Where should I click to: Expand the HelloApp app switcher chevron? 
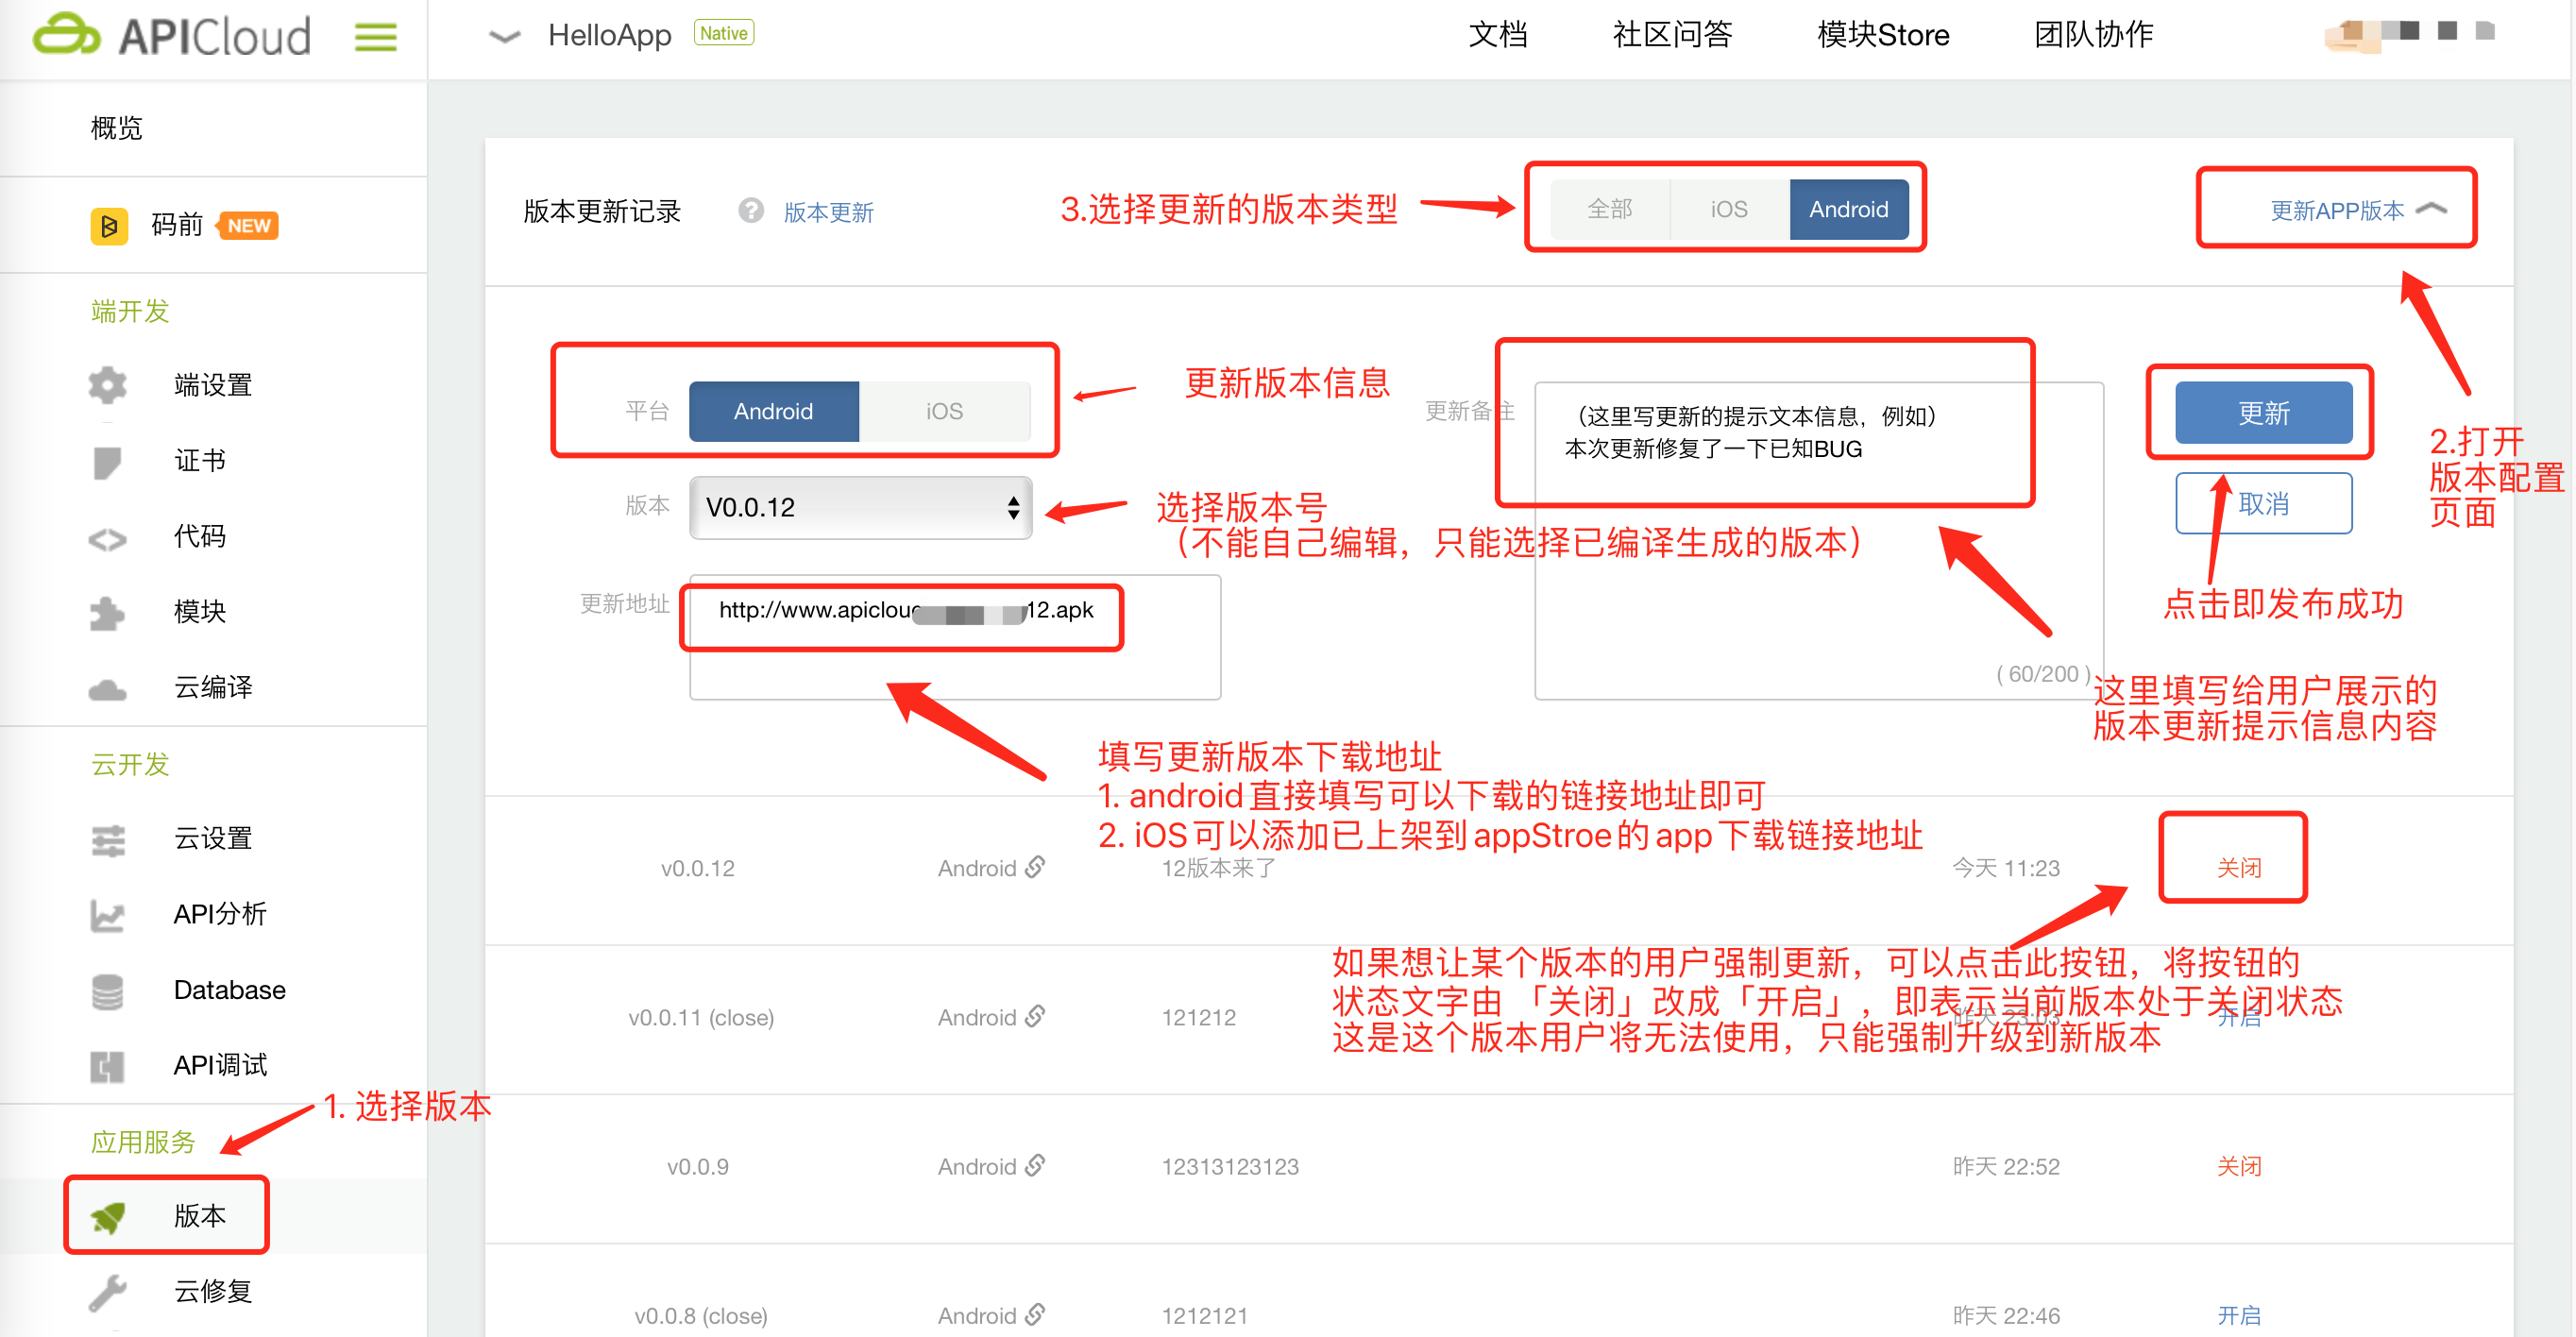[x=504, y=37]
